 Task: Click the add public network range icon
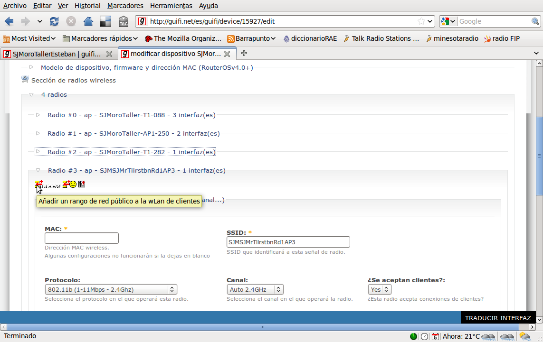39,184
